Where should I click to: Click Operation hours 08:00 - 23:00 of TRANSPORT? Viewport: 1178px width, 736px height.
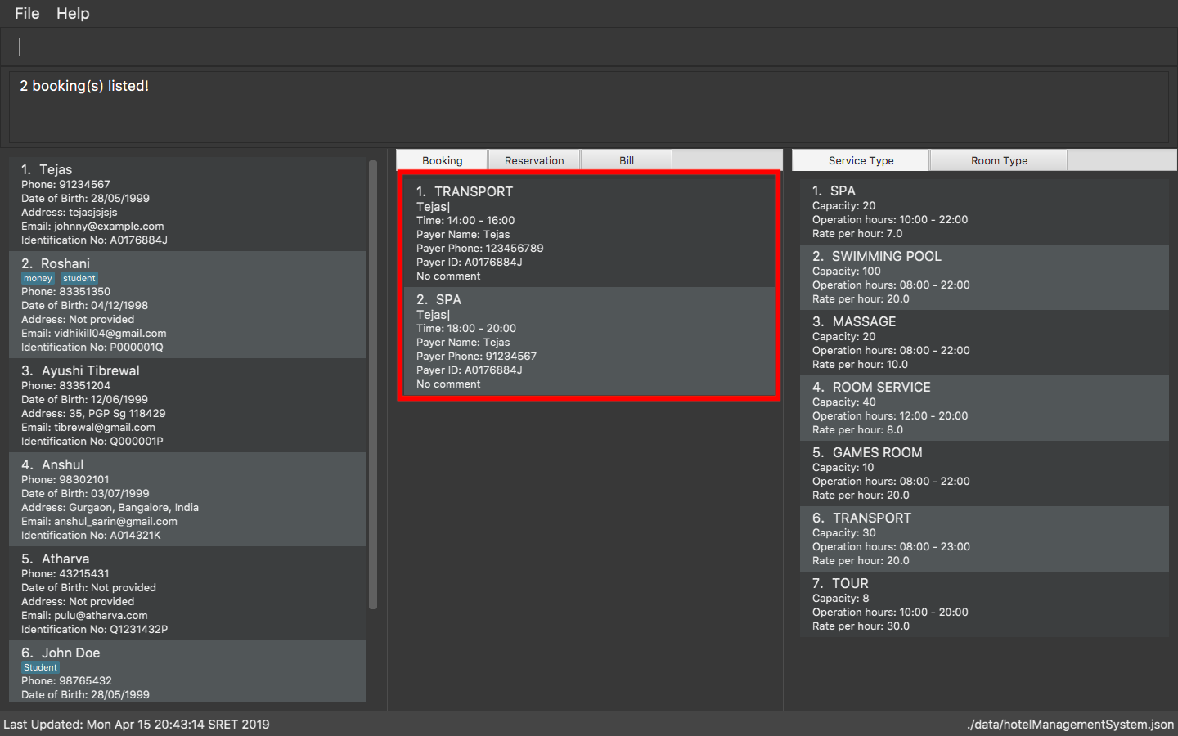coord(891,546)
